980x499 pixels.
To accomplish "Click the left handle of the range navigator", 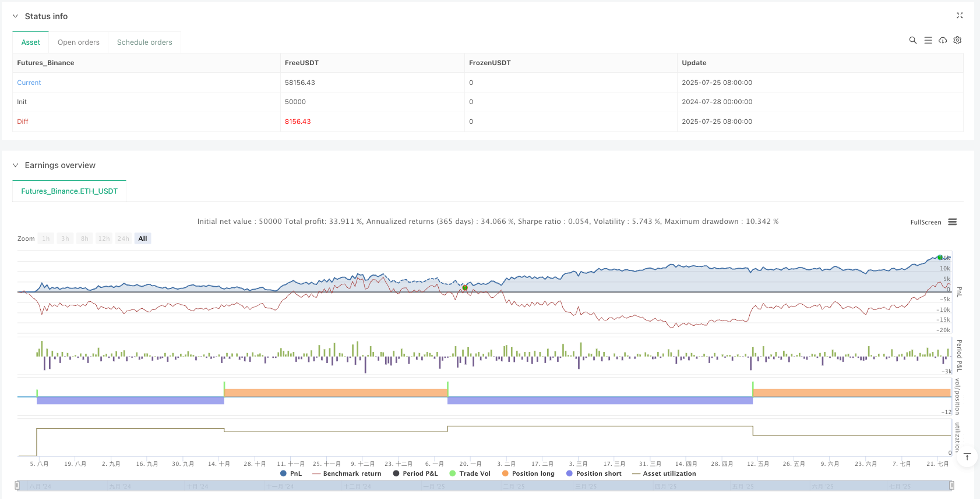I will coord(17,485).
